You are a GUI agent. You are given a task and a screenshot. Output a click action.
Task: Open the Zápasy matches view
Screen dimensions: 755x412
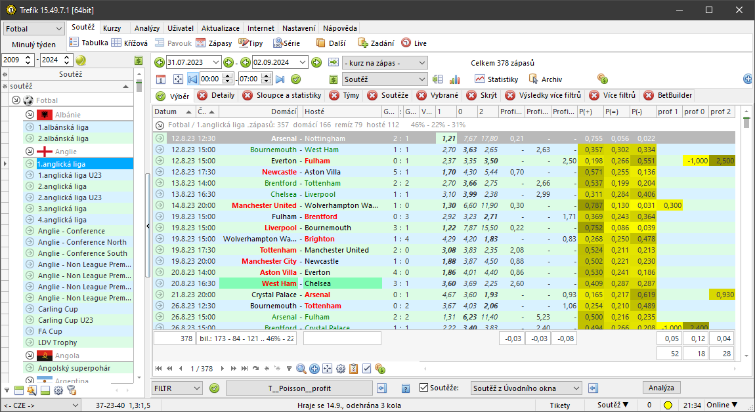point(214,43)
